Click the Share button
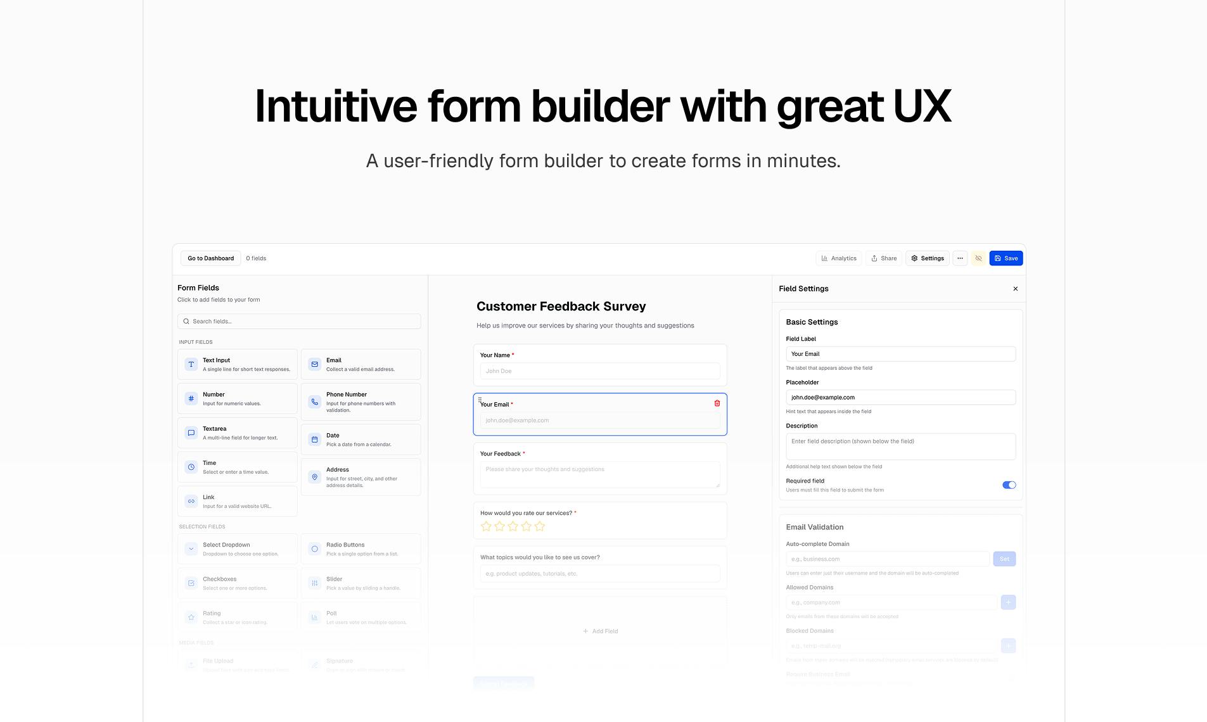 click(883, 258)
